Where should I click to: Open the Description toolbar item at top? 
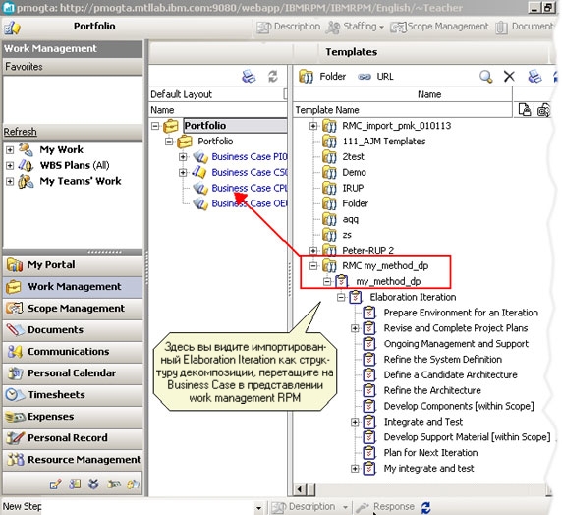pos(288,27)
